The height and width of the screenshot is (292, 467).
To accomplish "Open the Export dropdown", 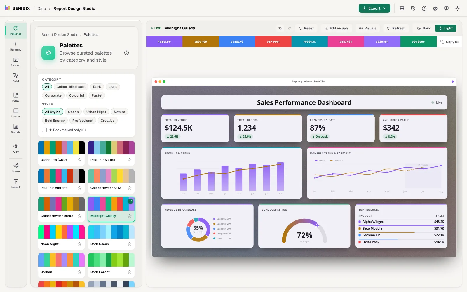I will point(374,8).
